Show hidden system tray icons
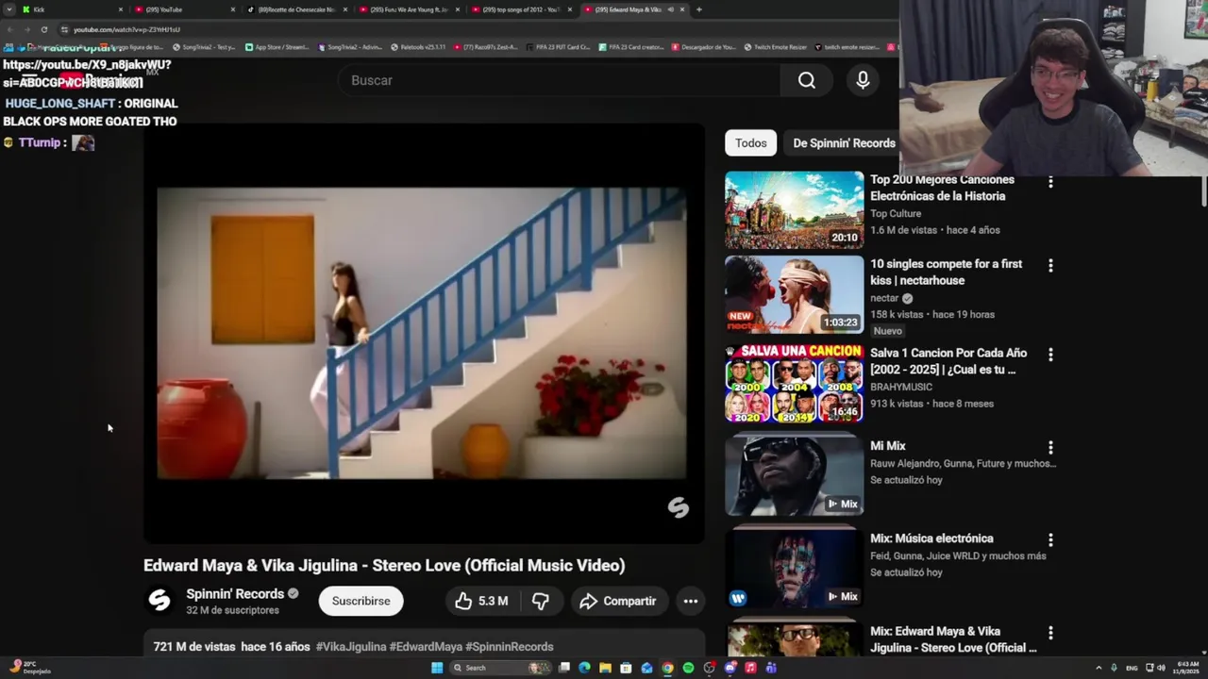Screen dimensions: 1208x679 click(1099, 668)
